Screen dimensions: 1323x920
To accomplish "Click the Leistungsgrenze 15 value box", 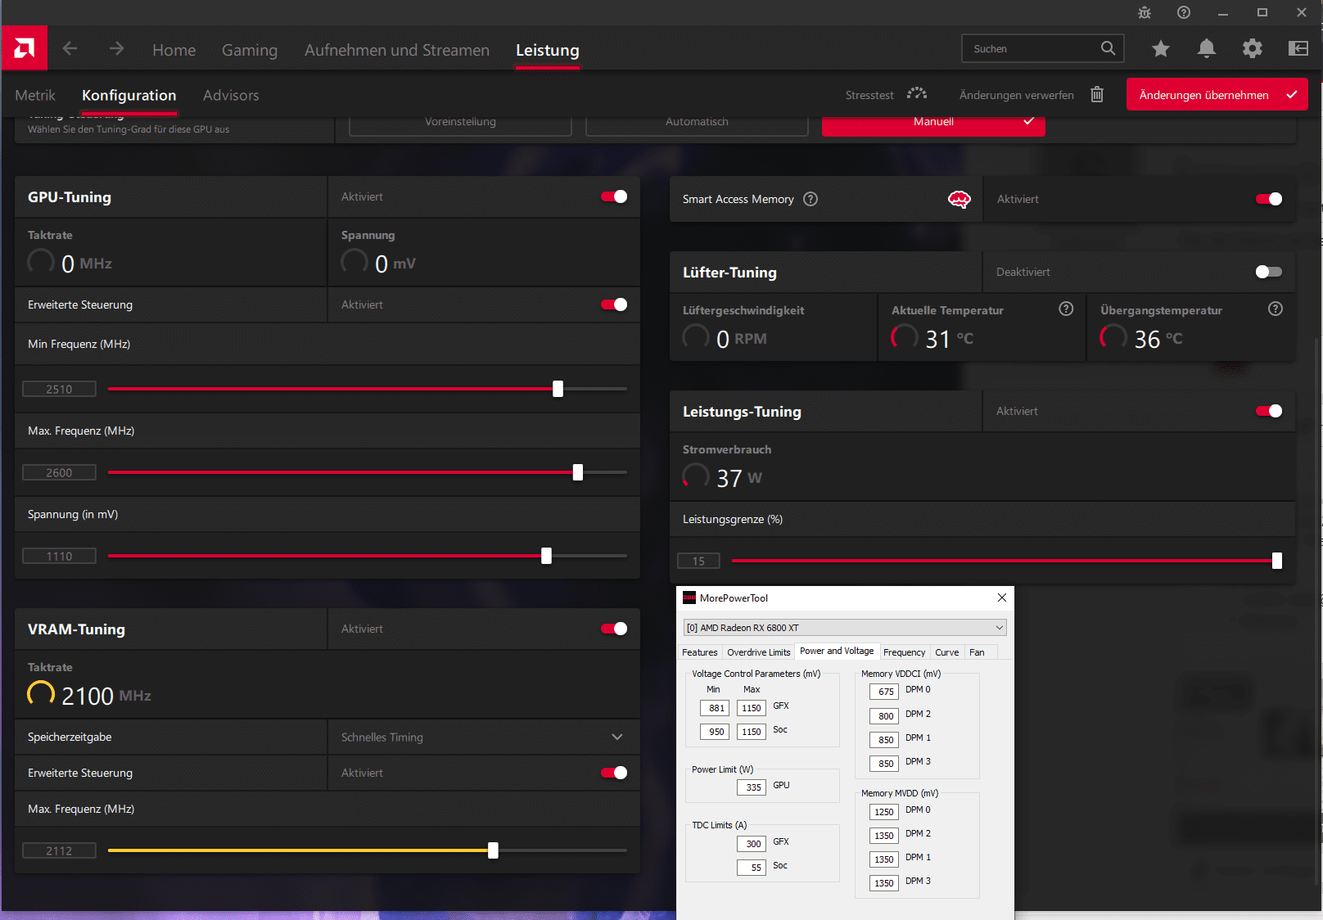I will (698, 561).
